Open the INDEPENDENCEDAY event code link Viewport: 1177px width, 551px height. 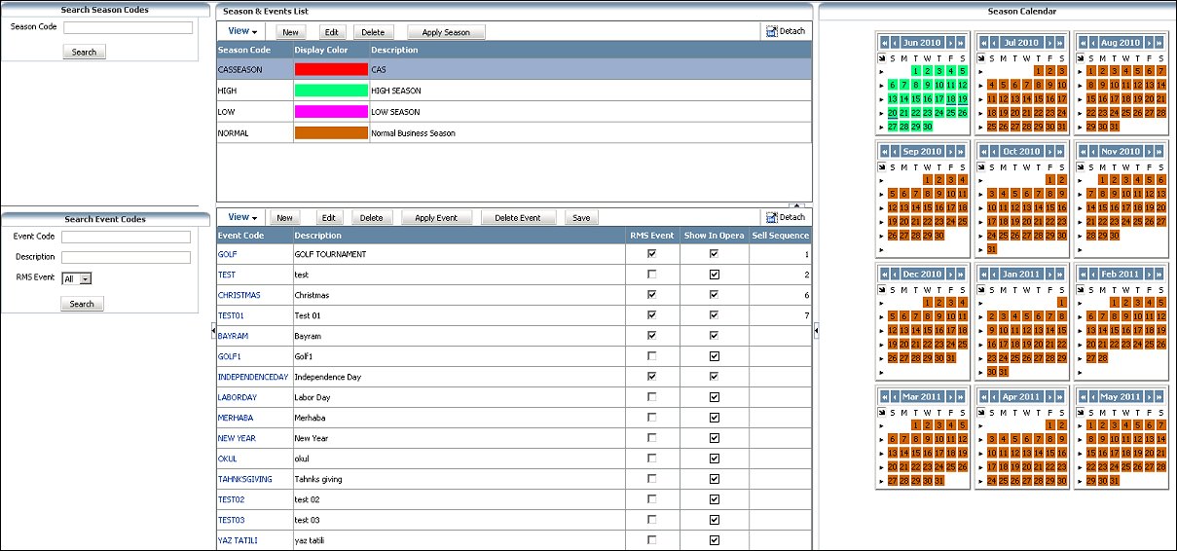(252, 377)
